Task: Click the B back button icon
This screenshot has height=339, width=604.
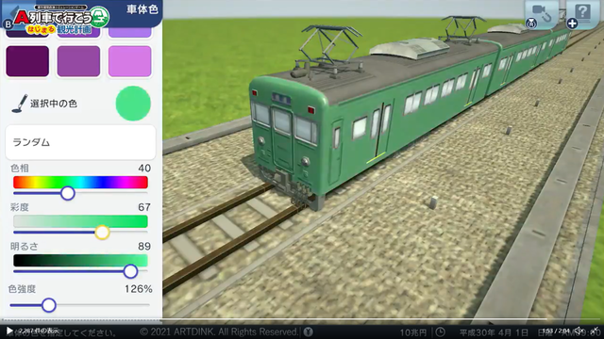Action: (x=8, y=24)
